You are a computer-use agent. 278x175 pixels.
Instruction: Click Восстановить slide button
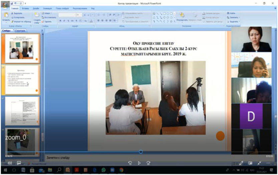click(49, 17)
